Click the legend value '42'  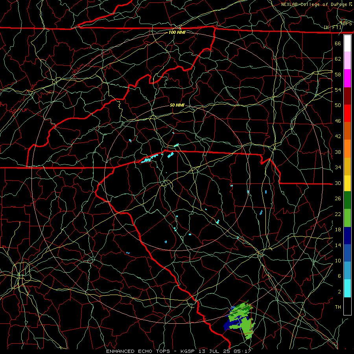pos(338,136)
